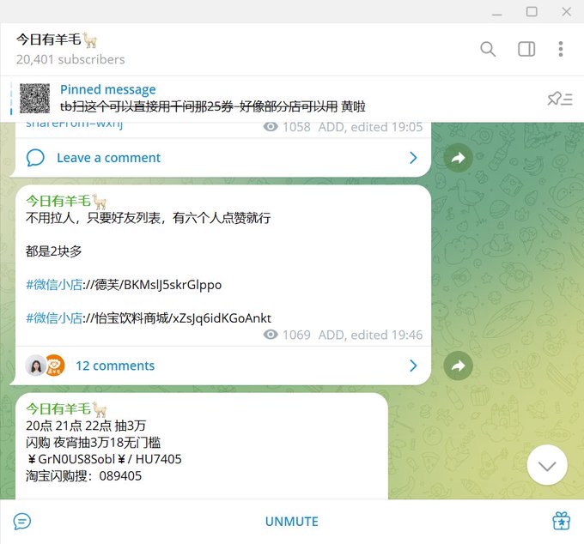The height and width of the screenshot is (544, 584).
Task: Click the #微信小店 hashtag before 怡宝饮料商城
Action: coord(54,318)
